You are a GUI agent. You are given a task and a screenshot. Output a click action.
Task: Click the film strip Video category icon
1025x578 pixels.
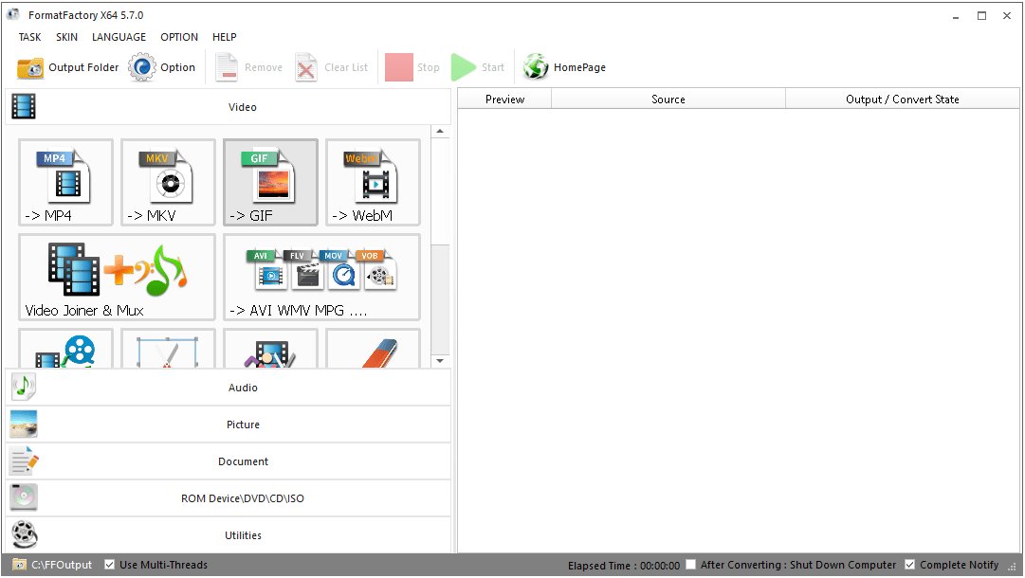24,106
